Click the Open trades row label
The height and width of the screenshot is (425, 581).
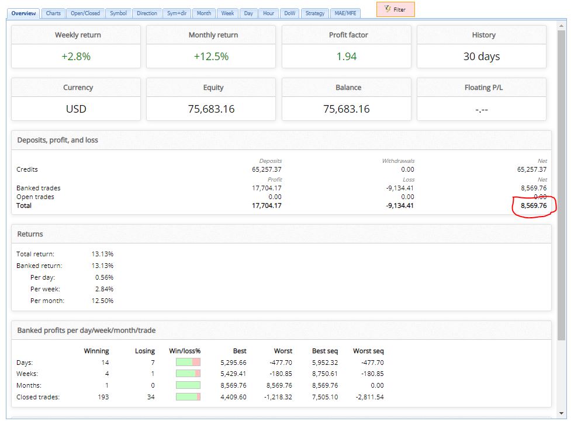click(x=35, y=197)
